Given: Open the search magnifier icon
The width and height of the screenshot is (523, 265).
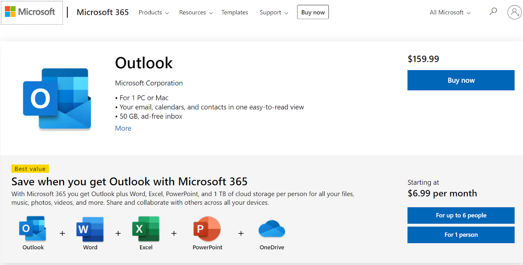Looking at the screenshot, I should coord(493,12).
